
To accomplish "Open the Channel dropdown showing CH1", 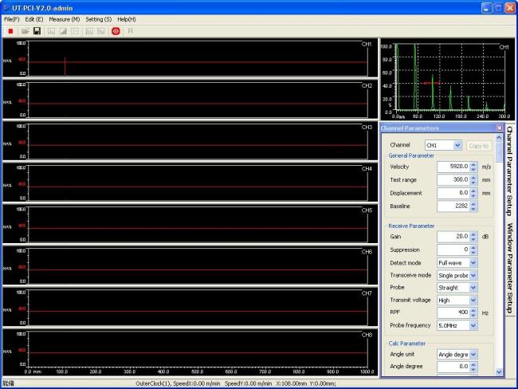I will [457, 146].
